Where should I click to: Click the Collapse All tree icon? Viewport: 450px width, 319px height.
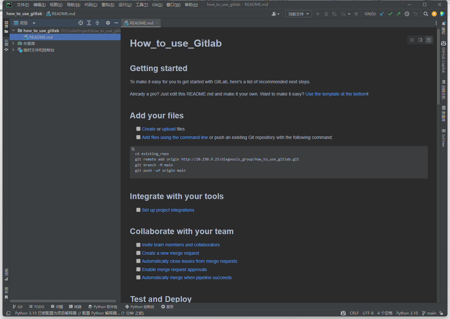click(97, 23)
